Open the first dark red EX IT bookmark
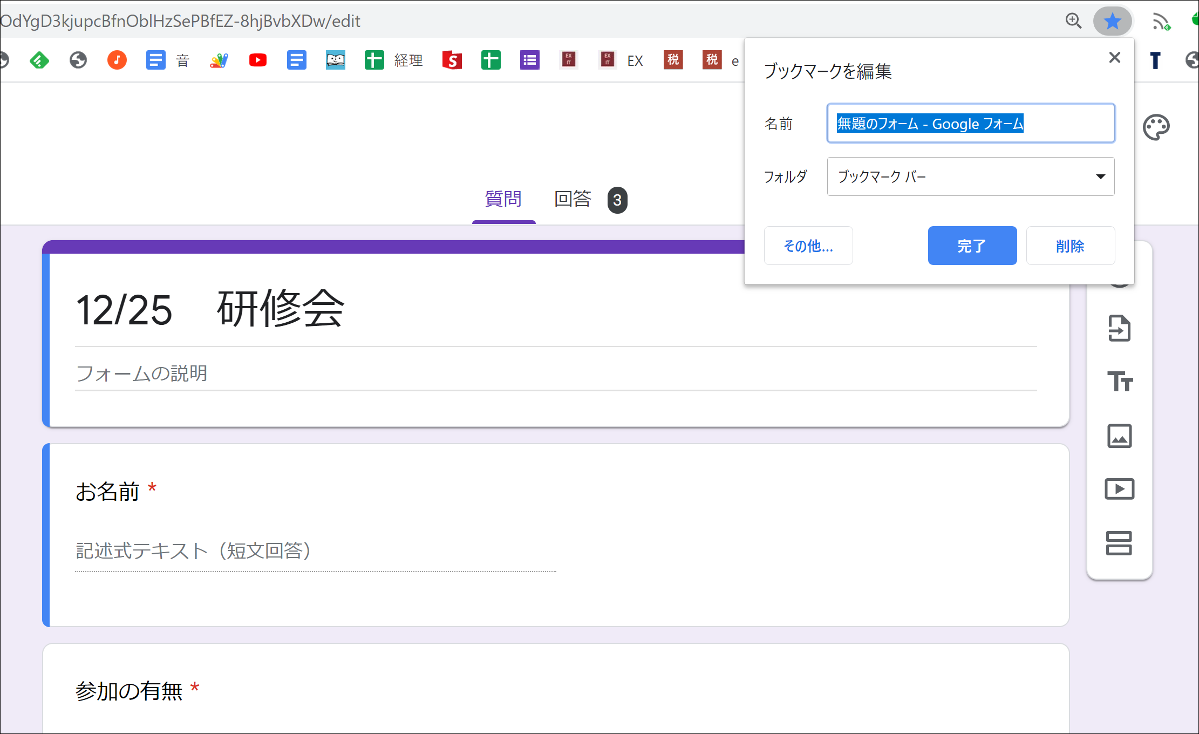The image size is (1199, 734). pyautogui.click(x=569, y=60)
